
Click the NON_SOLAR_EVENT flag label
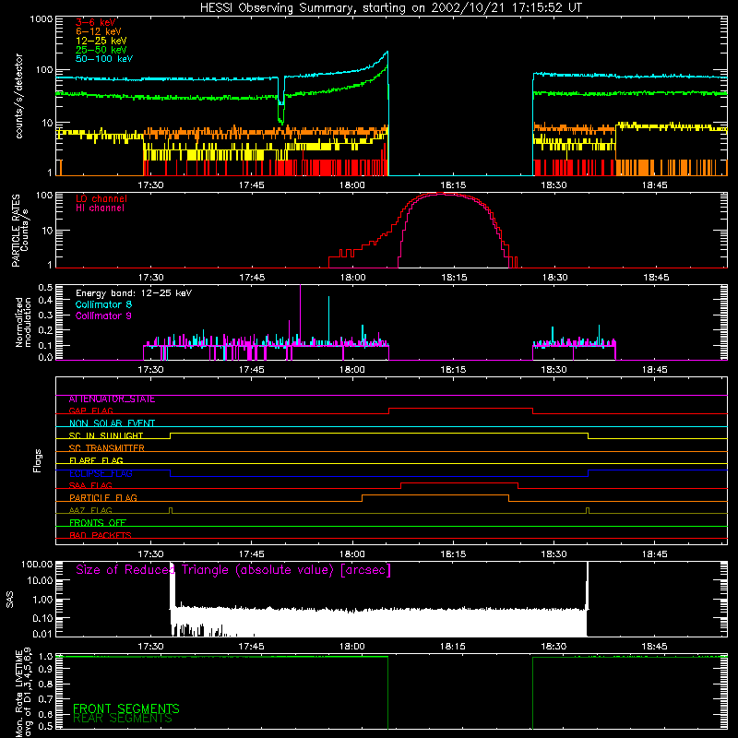point(112,423)
